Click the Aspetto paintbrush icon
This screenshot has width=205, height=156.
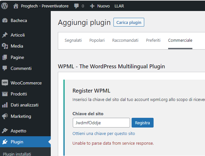click(5, 131)
